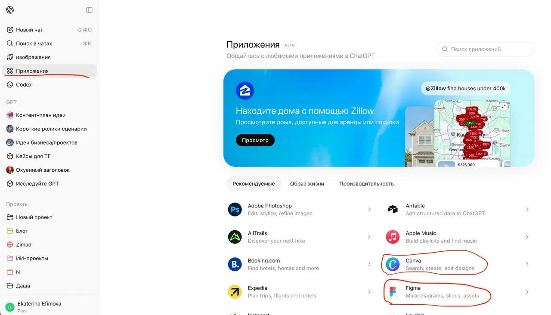This screenshot has height=315, width=551.
Task: Click the N project icon
Action: click(10, 272)
